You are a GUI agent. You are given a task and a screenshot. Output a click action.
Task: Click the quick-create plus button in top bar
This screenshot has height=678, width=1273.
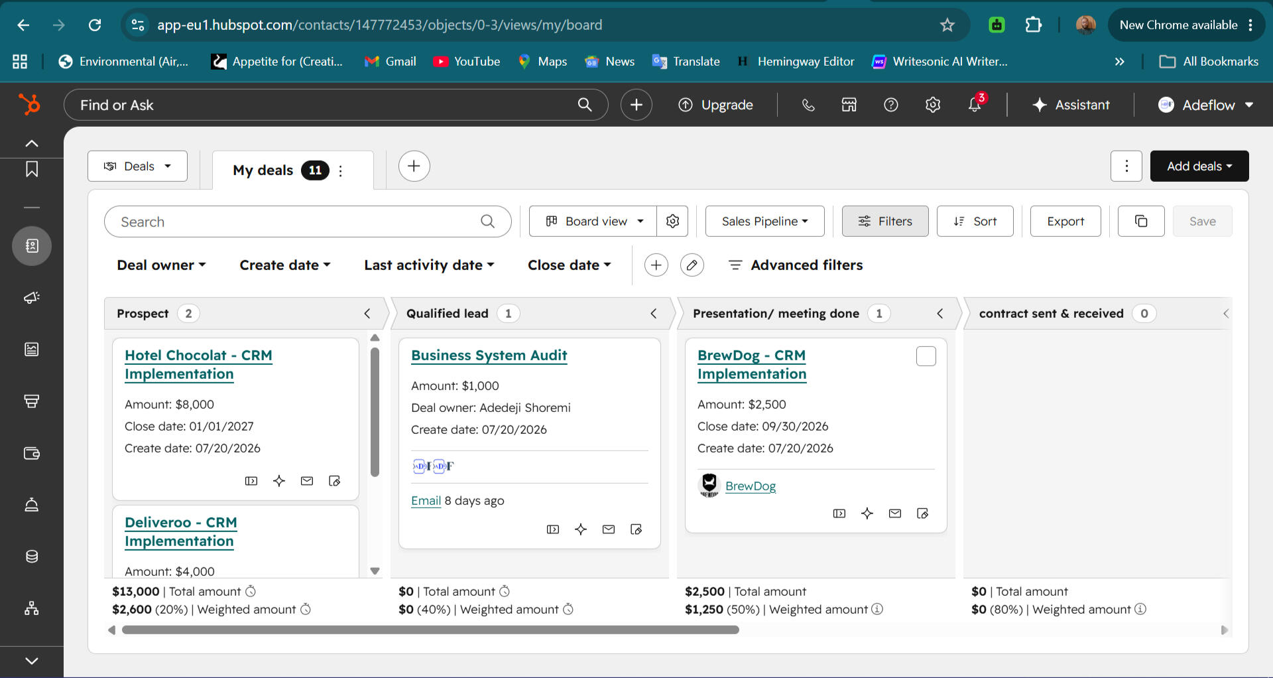point(636,105)
